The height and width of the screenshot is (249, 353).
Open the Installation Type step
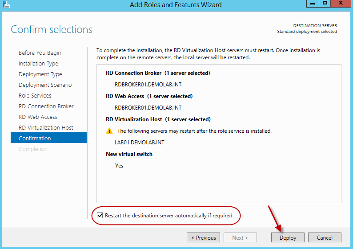click(38, 64)
